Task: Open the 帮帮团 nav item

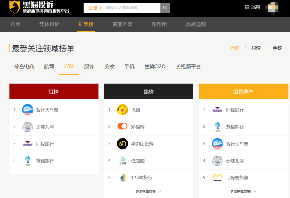Action: 159,24
